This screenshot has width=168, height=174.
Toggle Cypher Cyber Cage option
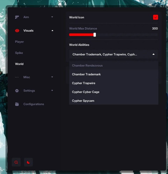[114, 92]
